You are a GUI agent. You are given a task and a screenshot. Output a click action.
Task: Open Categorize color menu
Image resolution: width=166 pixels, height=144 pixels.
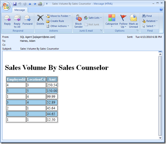click(x=112, y=21)
